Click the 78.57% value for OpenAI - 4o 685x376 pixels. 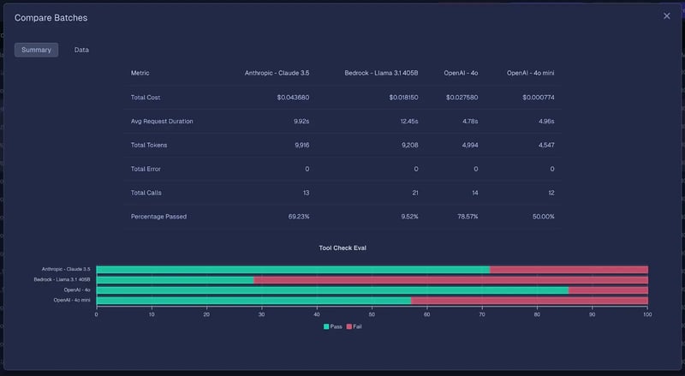[464, 217]
